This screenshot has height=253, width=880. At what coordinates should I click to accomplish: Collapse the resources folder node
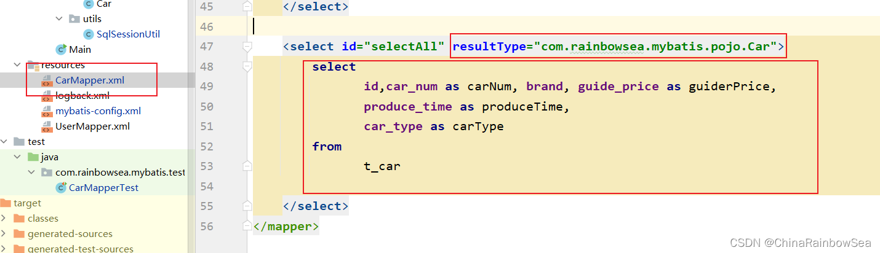tap(18, 64)
